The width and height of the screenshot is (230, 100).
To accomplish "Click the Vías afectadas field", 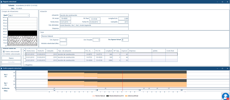I will click(x=94, y=25).
